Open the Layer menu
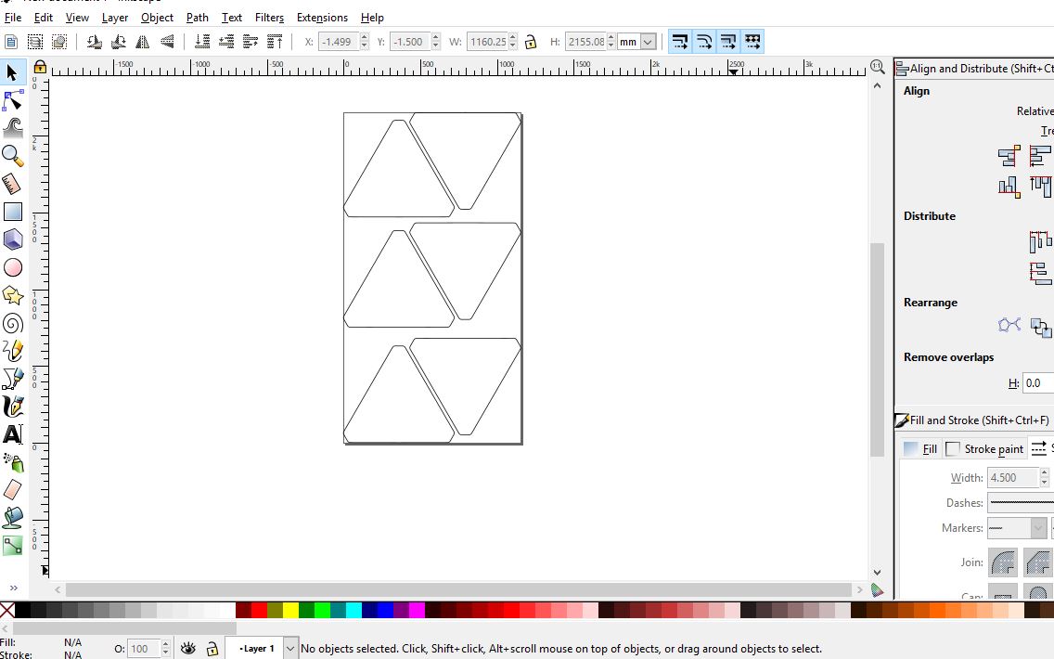 pyautogui.click(x=115, y=18)
